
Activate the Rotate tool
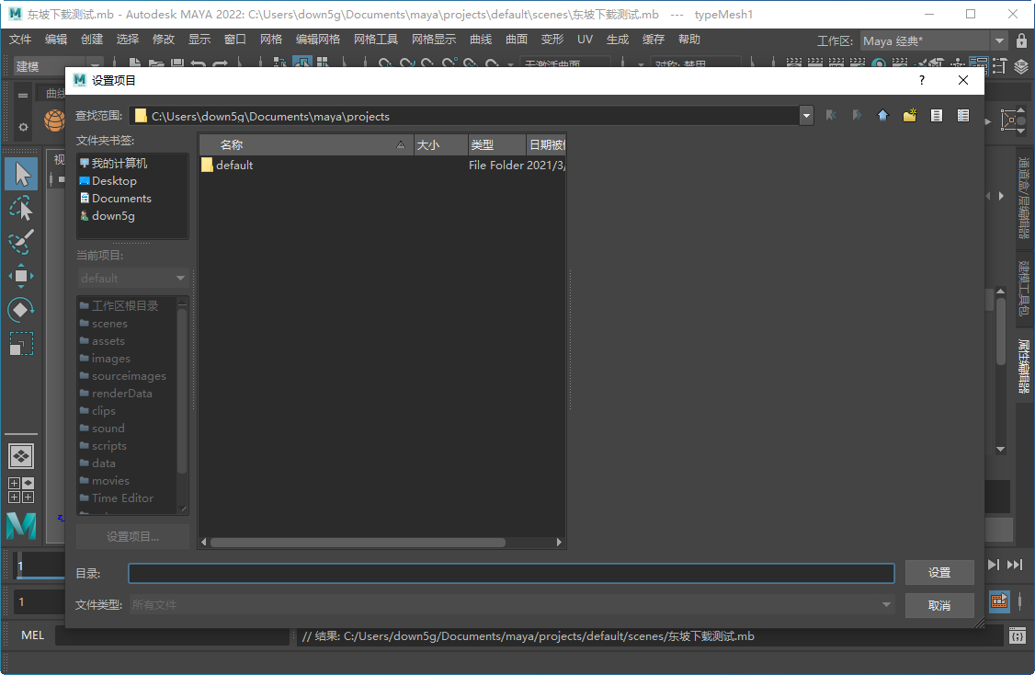point(20,310)
